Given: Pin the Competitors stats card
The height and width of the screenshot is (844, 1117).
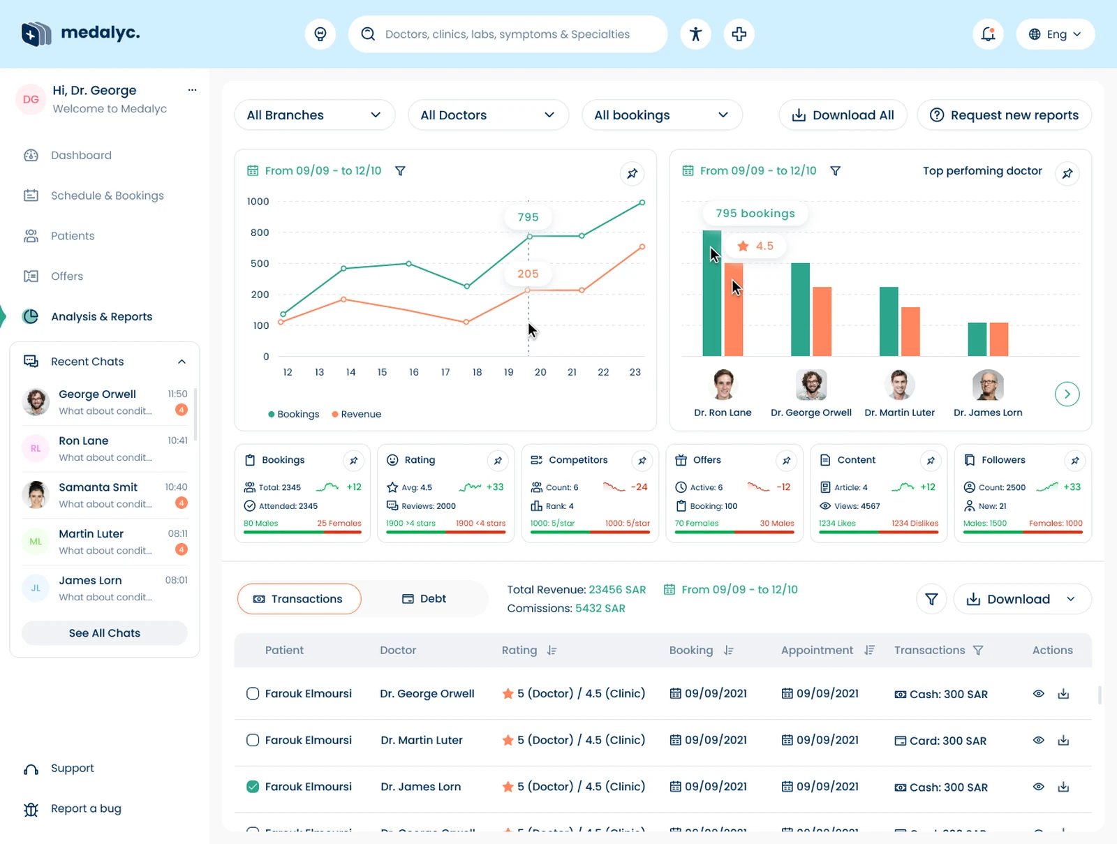Looking at the screenshot, I should 642,461.
